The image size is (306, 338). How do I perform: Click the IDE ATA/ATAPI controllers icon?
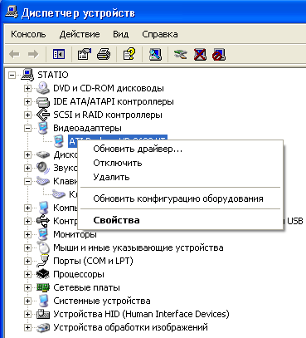point(43,101)
